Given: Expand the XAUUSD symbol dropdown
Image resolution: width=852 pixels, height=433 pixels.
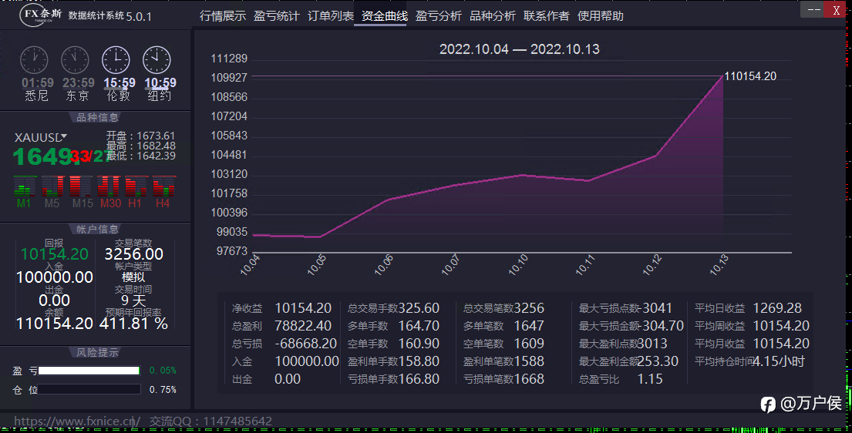Looking at the screenshot, I should click(64, 136).
